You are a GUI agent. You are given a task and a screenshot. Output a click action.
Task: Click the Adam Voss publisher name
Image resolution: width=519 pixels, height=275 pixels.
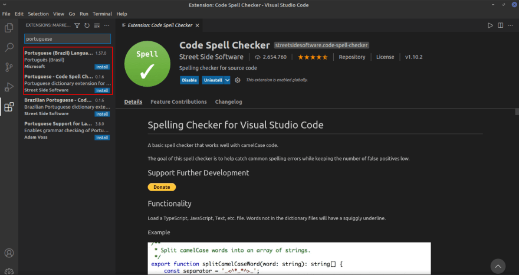(x=36, y=137)
